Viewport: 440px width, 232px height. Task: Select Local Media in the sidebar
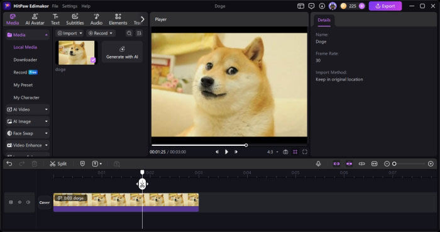coord(25,47)
